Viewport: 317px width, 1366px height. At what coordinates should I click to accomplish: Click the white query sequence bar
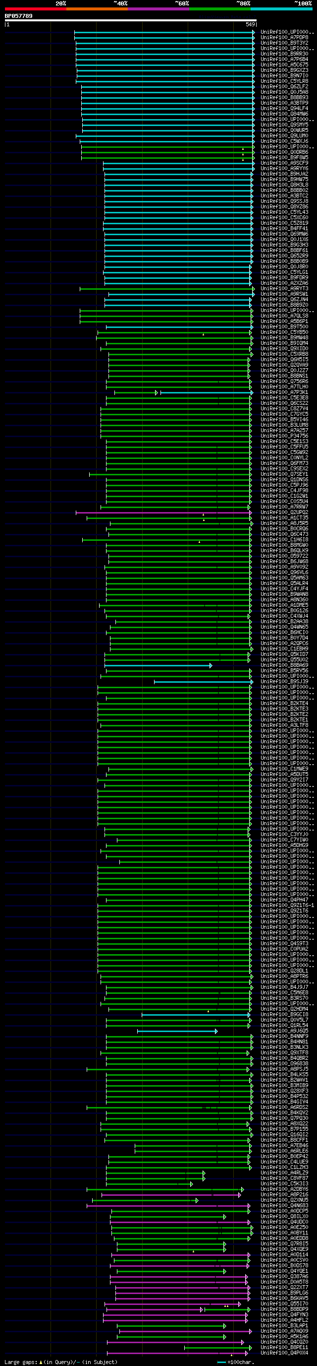[131, 21]
